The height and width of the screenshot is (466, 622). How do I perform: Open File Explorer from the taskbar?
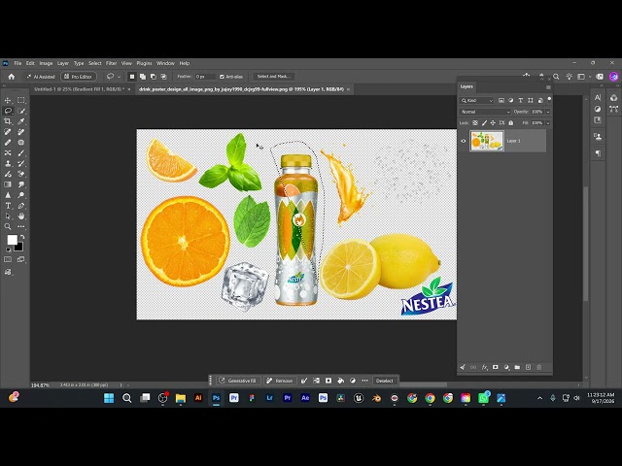[180, 398]
